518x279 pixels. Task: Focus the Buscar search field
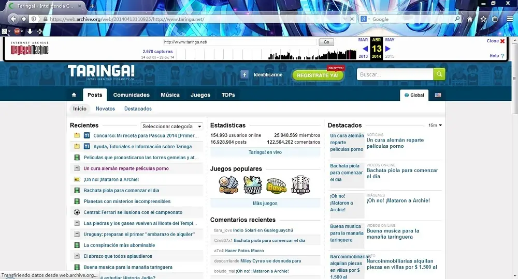395,74
